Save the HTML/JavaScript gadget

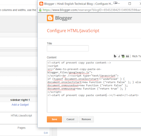coord(54,119)
